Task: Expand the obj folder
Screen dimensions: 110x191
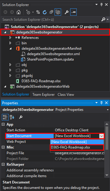Action: tap(10, 65)
